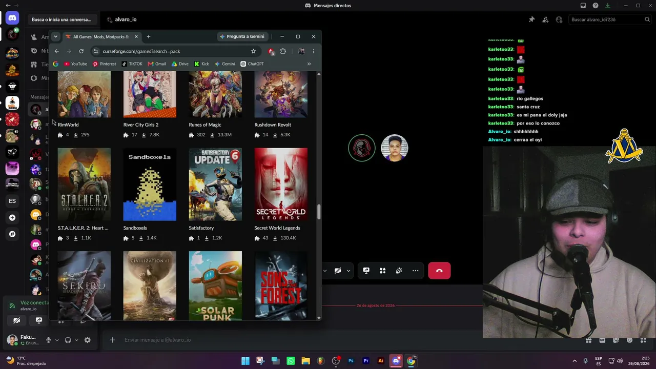Toggle camera in the voice connected panel
This screenshot has height=369, width=656.
[17, 320]
